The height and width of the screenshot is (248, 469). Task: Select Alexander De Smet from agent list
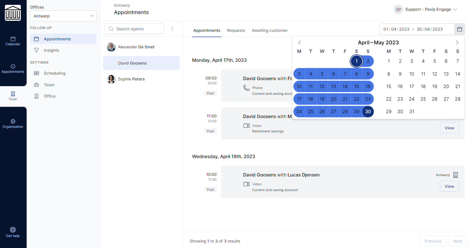coord(136,47)
